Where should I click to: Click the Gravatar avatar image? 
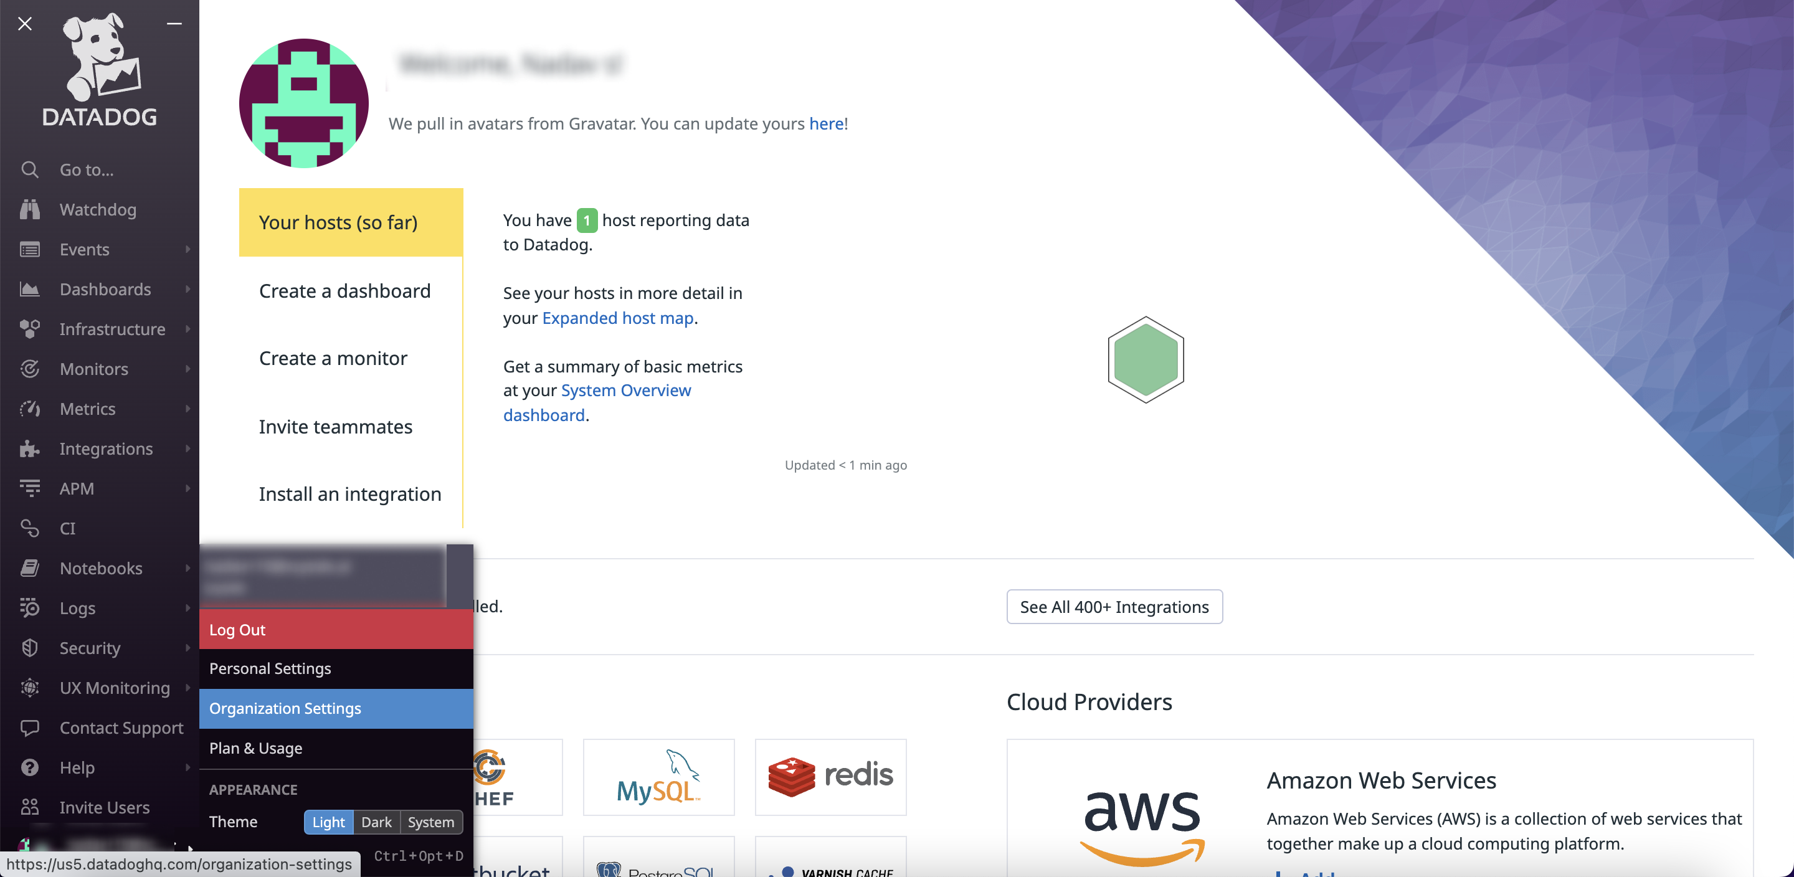coord(303,102)
